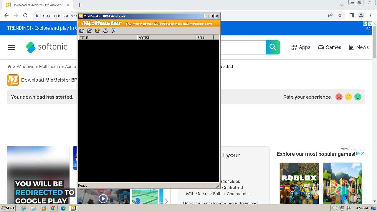Image resolution: width=377 pixels, height=212 pixels.
Task: Rate experience with green happy face
Action: (x=358, y=97)
